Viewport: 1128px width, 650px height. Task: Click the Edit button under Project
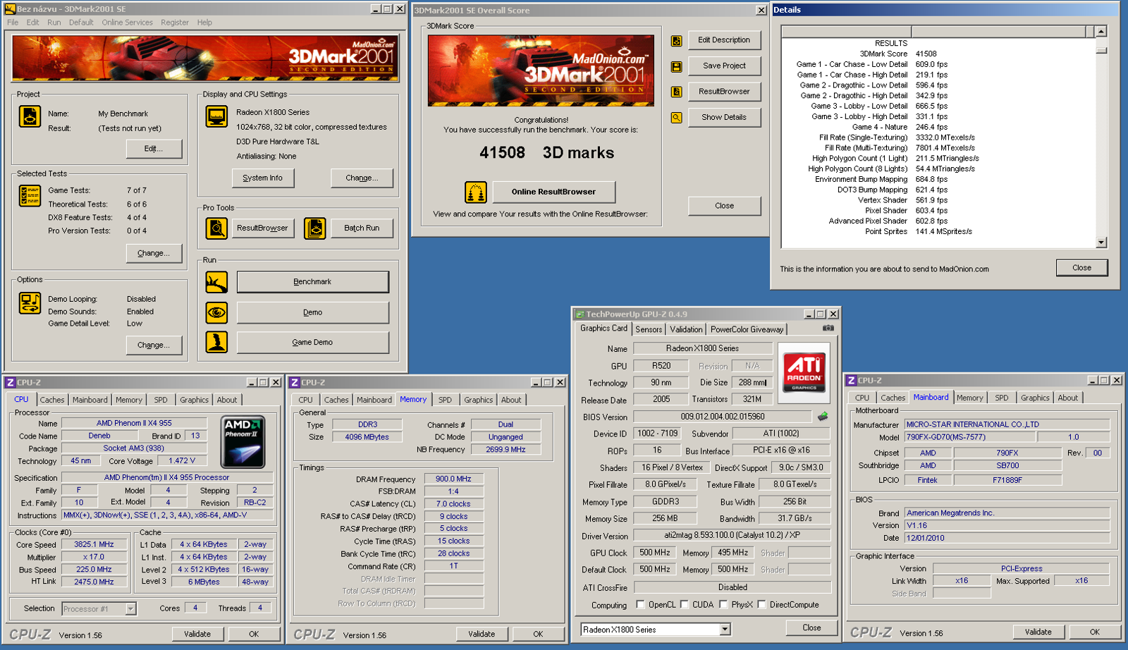tap(154, 149)
